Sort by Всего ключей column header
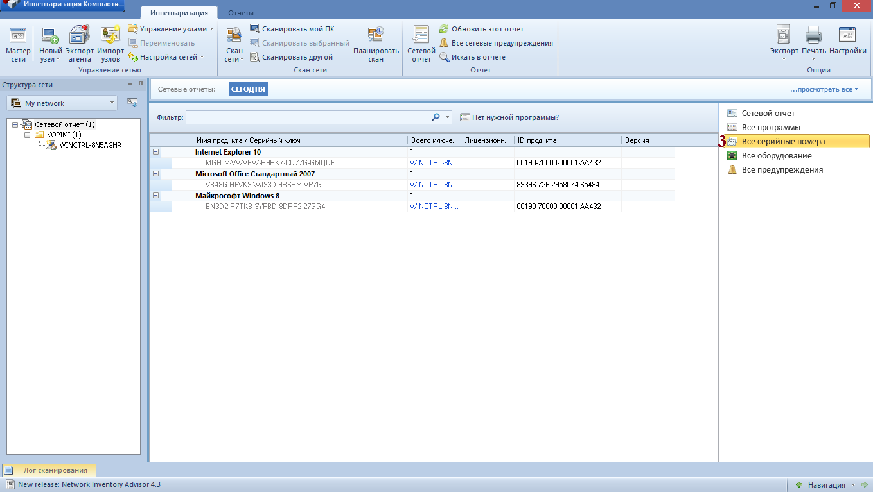Image resolution: width=873 pixels, height=492 pixels. click(434, 140)
